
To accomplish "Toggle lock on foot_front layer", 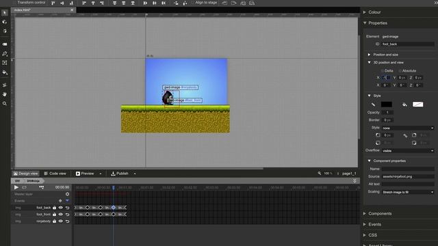I will [x=54, y=215].
